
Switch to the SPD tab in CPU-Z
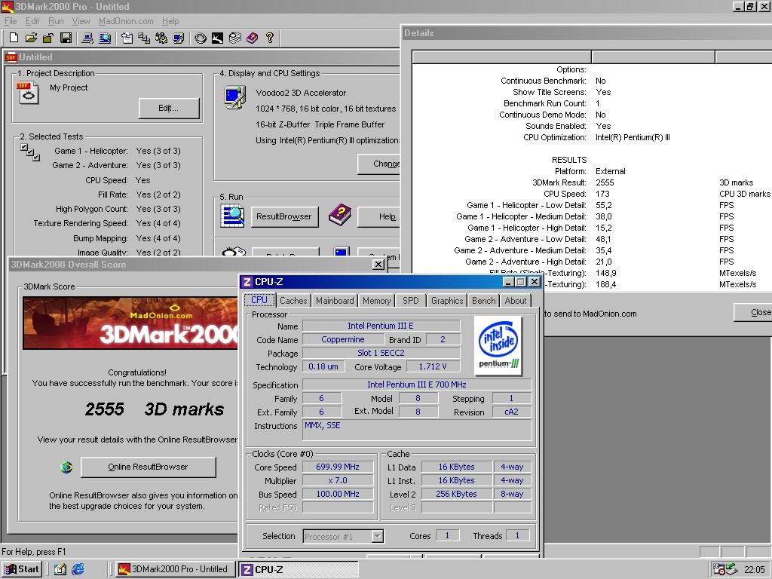[411, 301]
